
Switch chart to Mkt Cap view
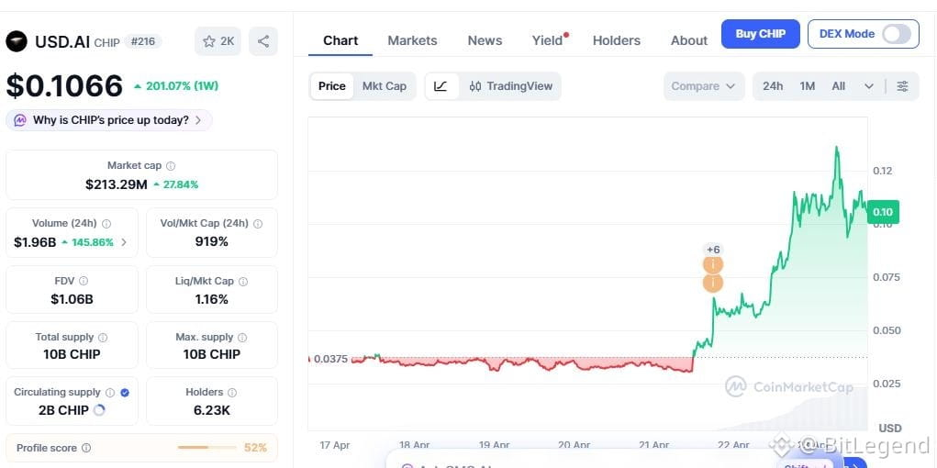(385, 86)
